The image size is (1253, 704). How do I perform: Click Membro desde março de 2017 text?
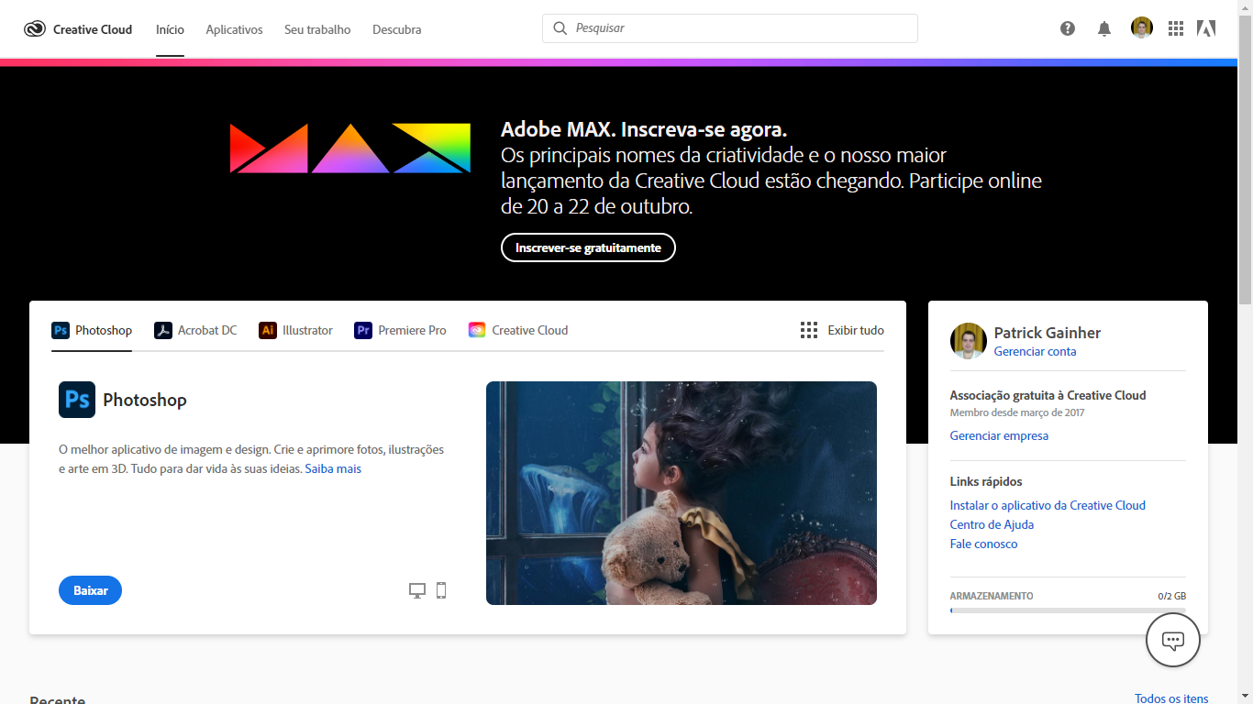click(1017, 412)
